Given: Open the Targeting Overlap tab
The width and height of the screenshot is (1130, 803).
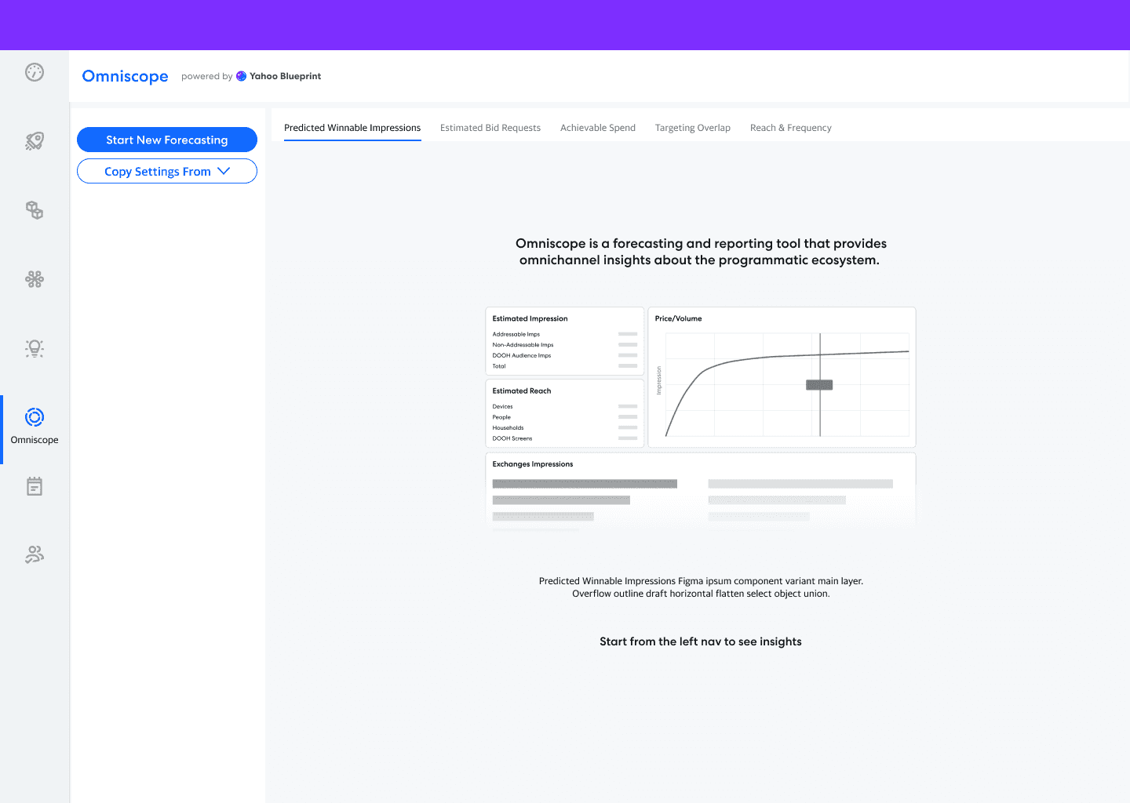Looking at the screenshot, I should point(693,128).
